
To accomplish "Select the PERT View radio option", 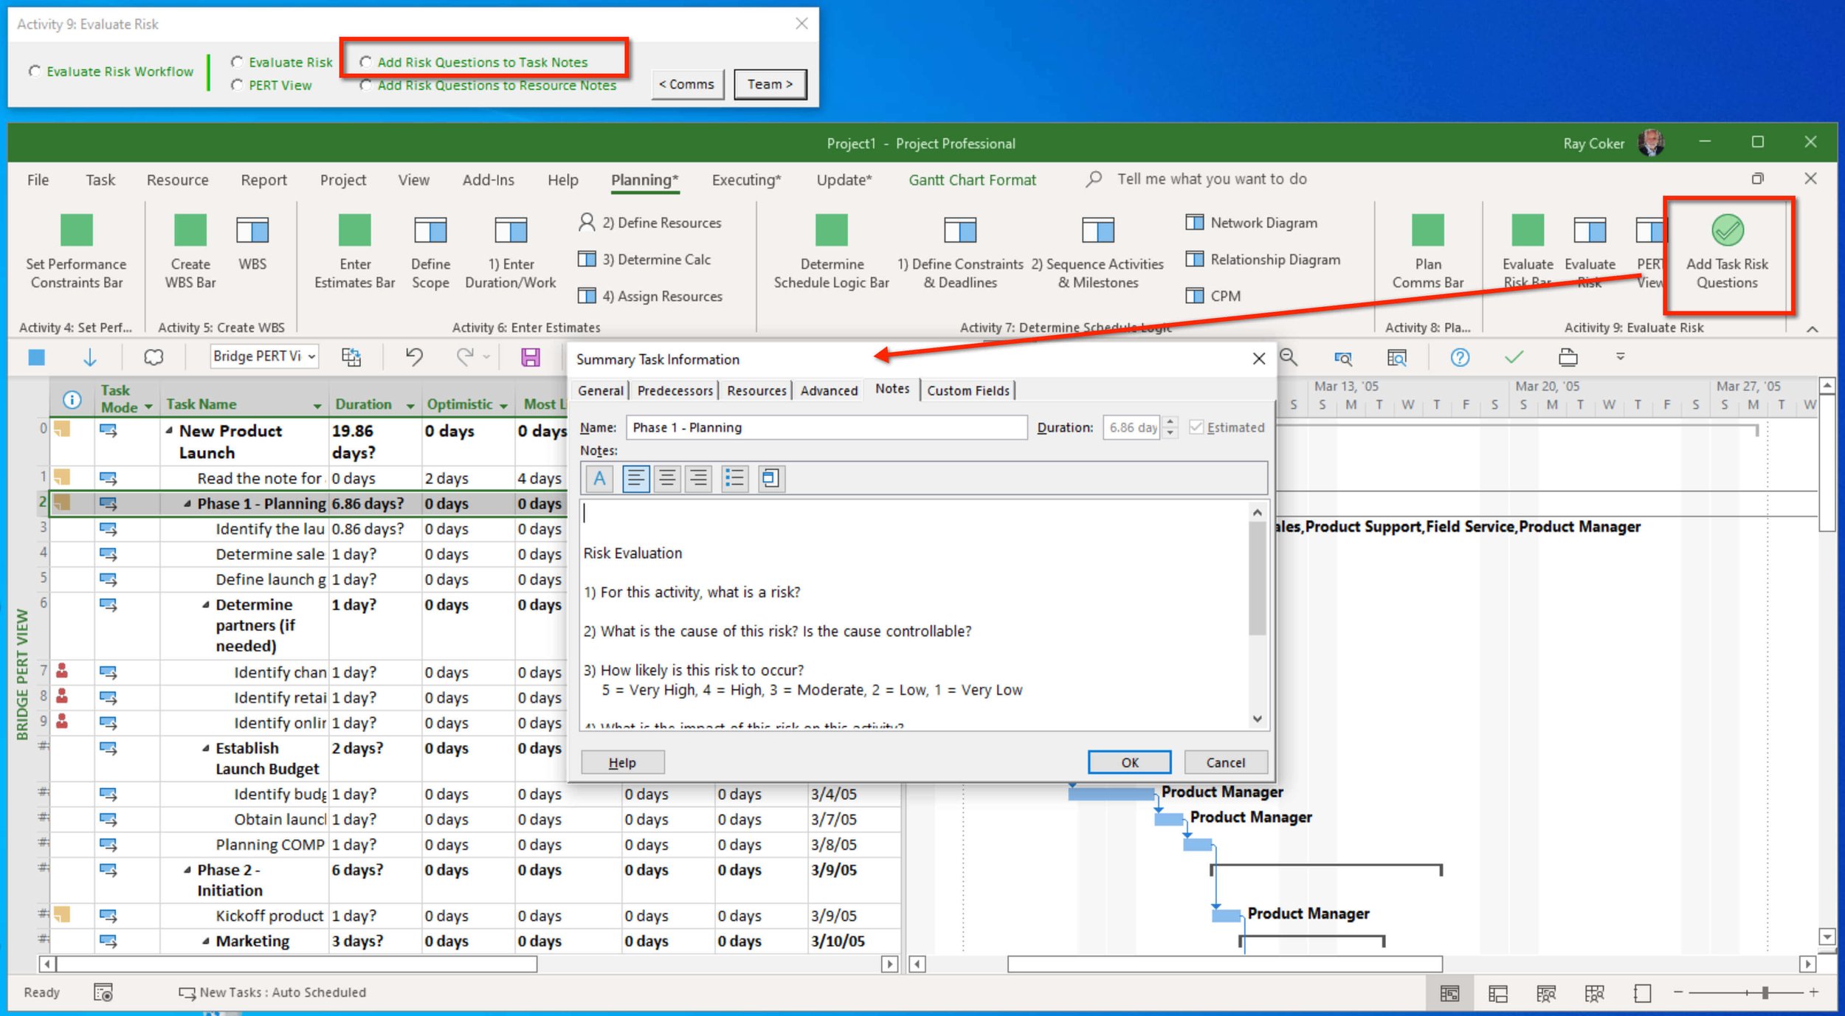I will tap(237, 86).
